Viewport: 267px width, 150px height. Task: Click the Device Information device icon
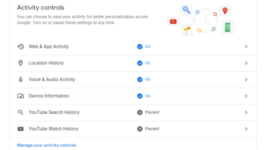click(21, 96)
